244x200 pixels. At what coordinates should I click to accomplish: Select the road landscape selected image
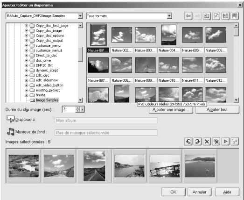coord(94,166)
